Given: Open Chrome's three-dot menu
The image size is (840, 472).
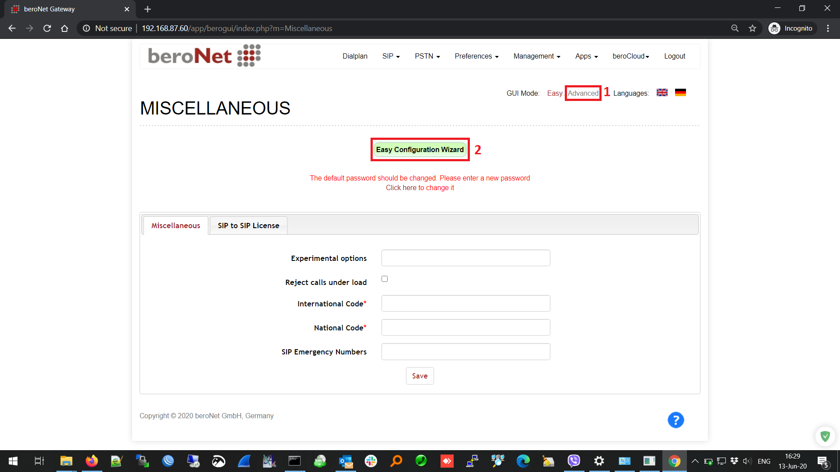Looking at the screenshot, I should (828, 28).
